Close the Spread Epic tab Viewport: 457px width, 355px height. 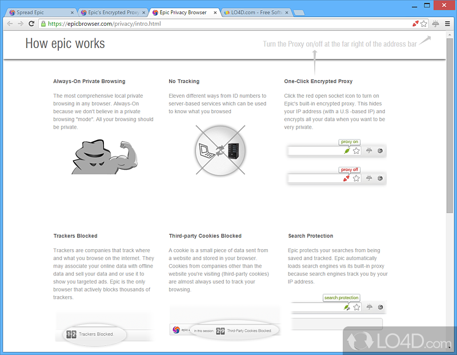coord(72,13)
